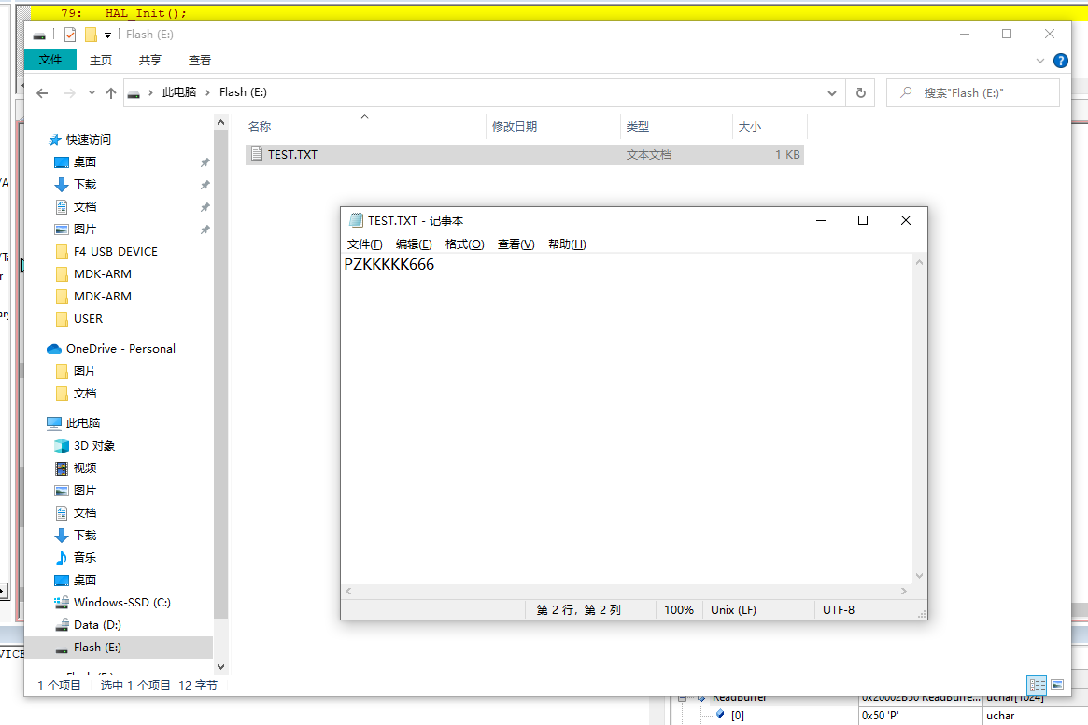This screenshot has width=1088, height=725.
Task: Close the TEST.TXT Notepad window
Action: 906,220
